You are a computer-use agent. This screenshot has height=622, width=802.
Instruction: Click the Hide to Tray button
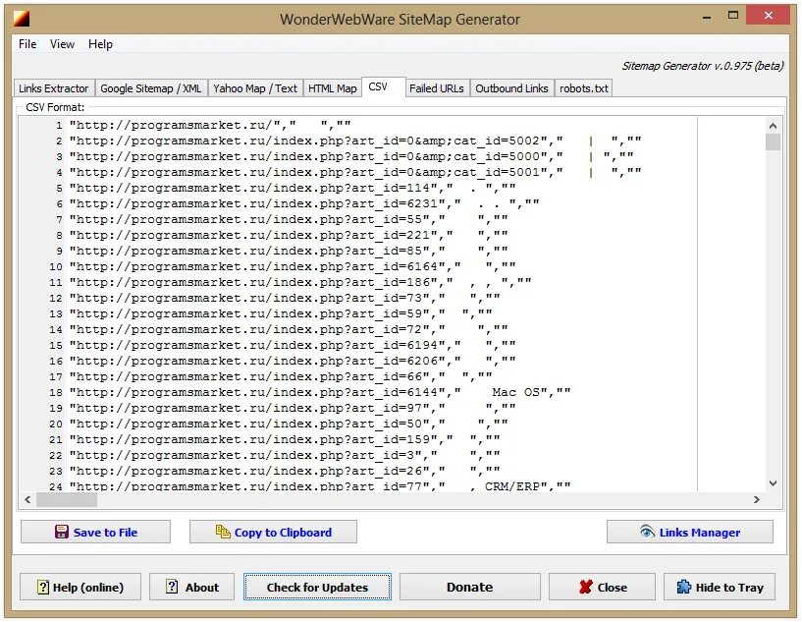720,587
